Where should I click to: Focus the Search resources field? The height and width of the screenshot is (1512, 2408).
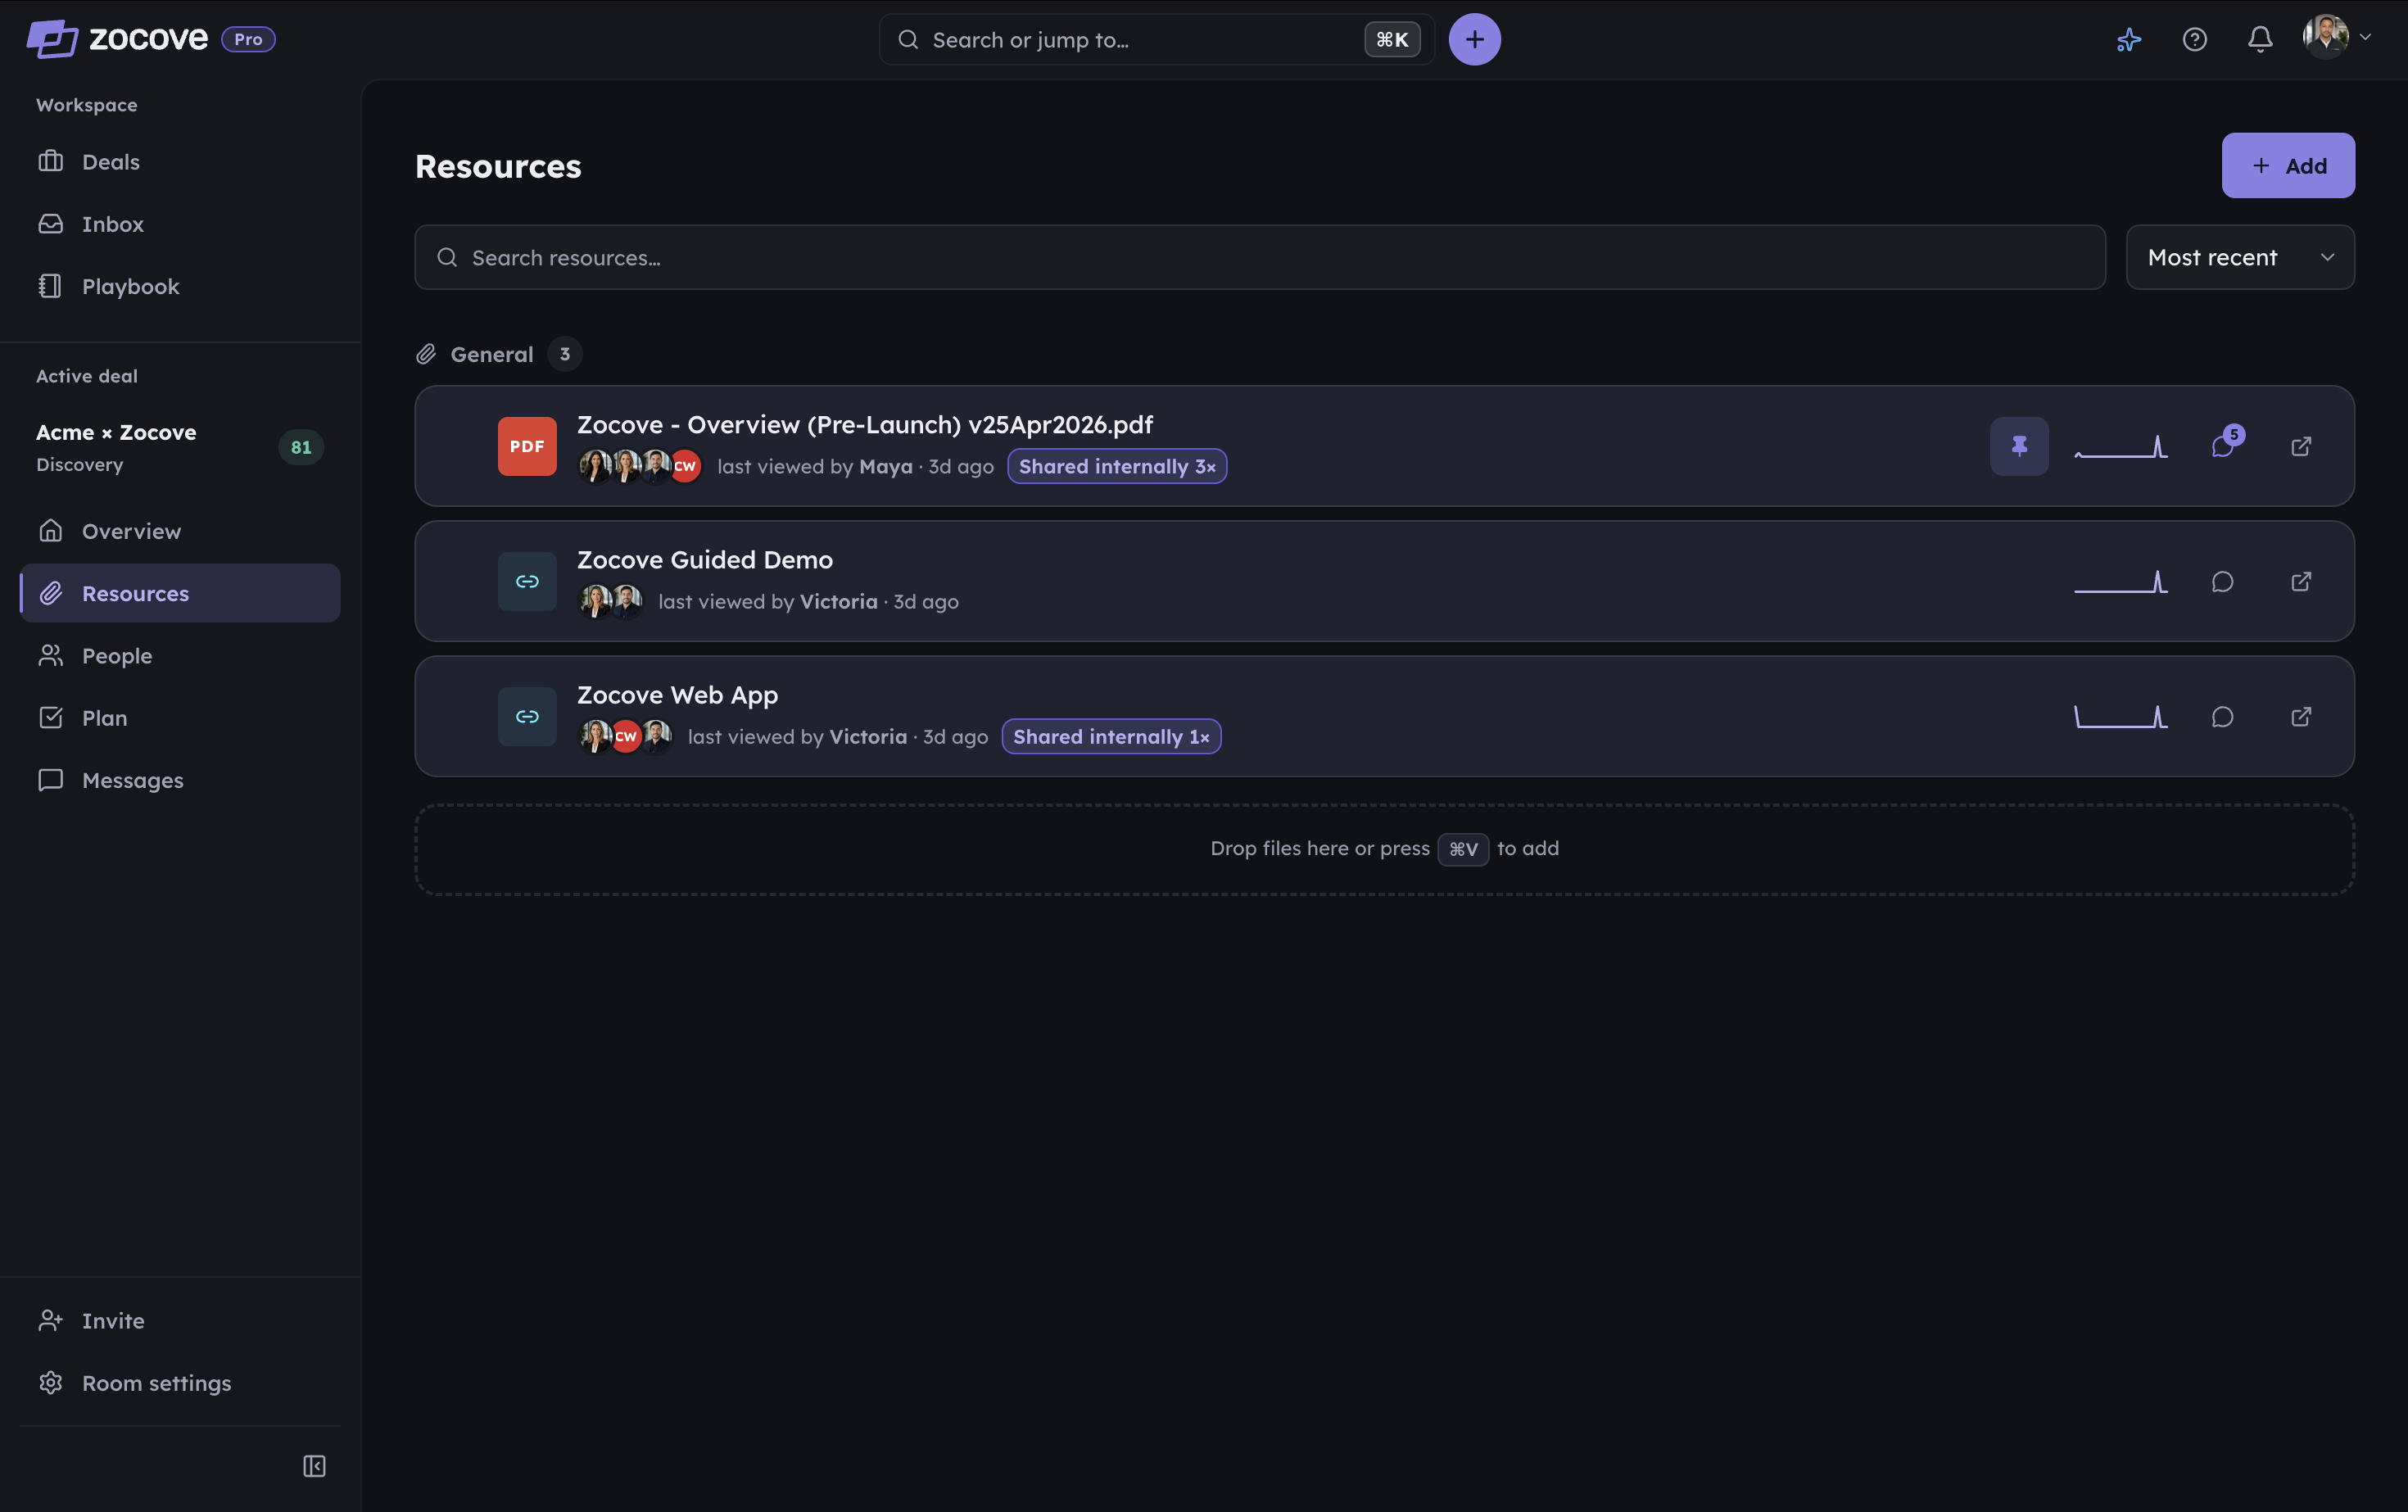coord(1260,258)
